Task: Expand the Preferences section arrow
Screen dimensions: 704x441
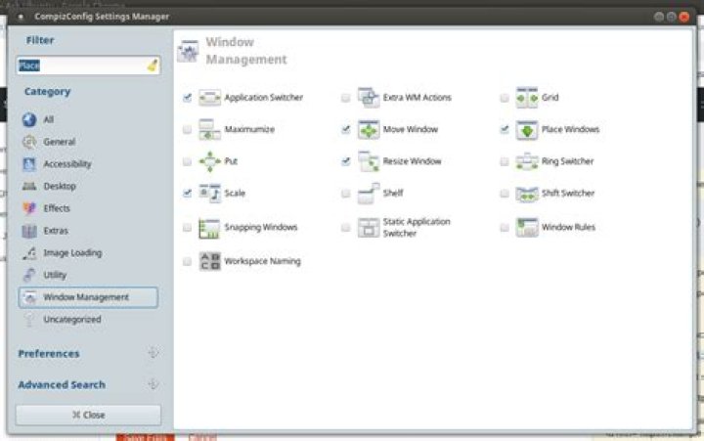Action: pyautogui.click(x=154, y=353)
